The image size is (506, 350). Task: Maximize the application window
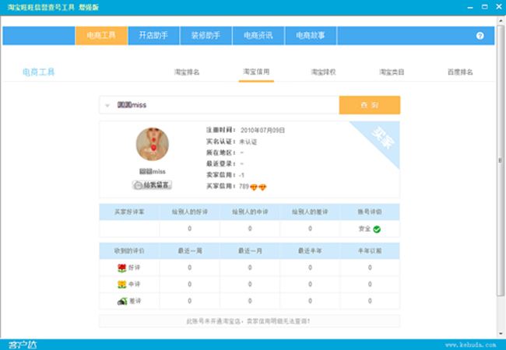click(x=485, y=7)
